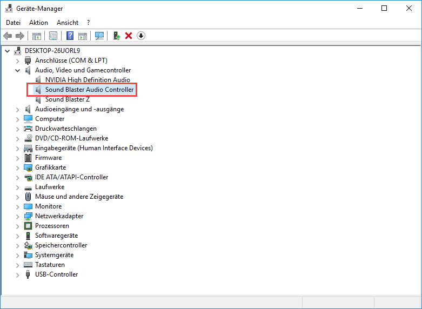422x309 pixels.
Task: Click the Tastaturen keyboard icon
Action: 28,265
